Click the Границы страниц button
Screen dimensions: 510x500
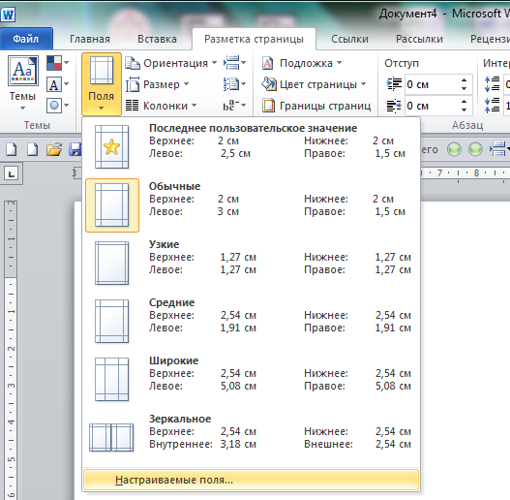pyautogui.click(x=316, y=106)
